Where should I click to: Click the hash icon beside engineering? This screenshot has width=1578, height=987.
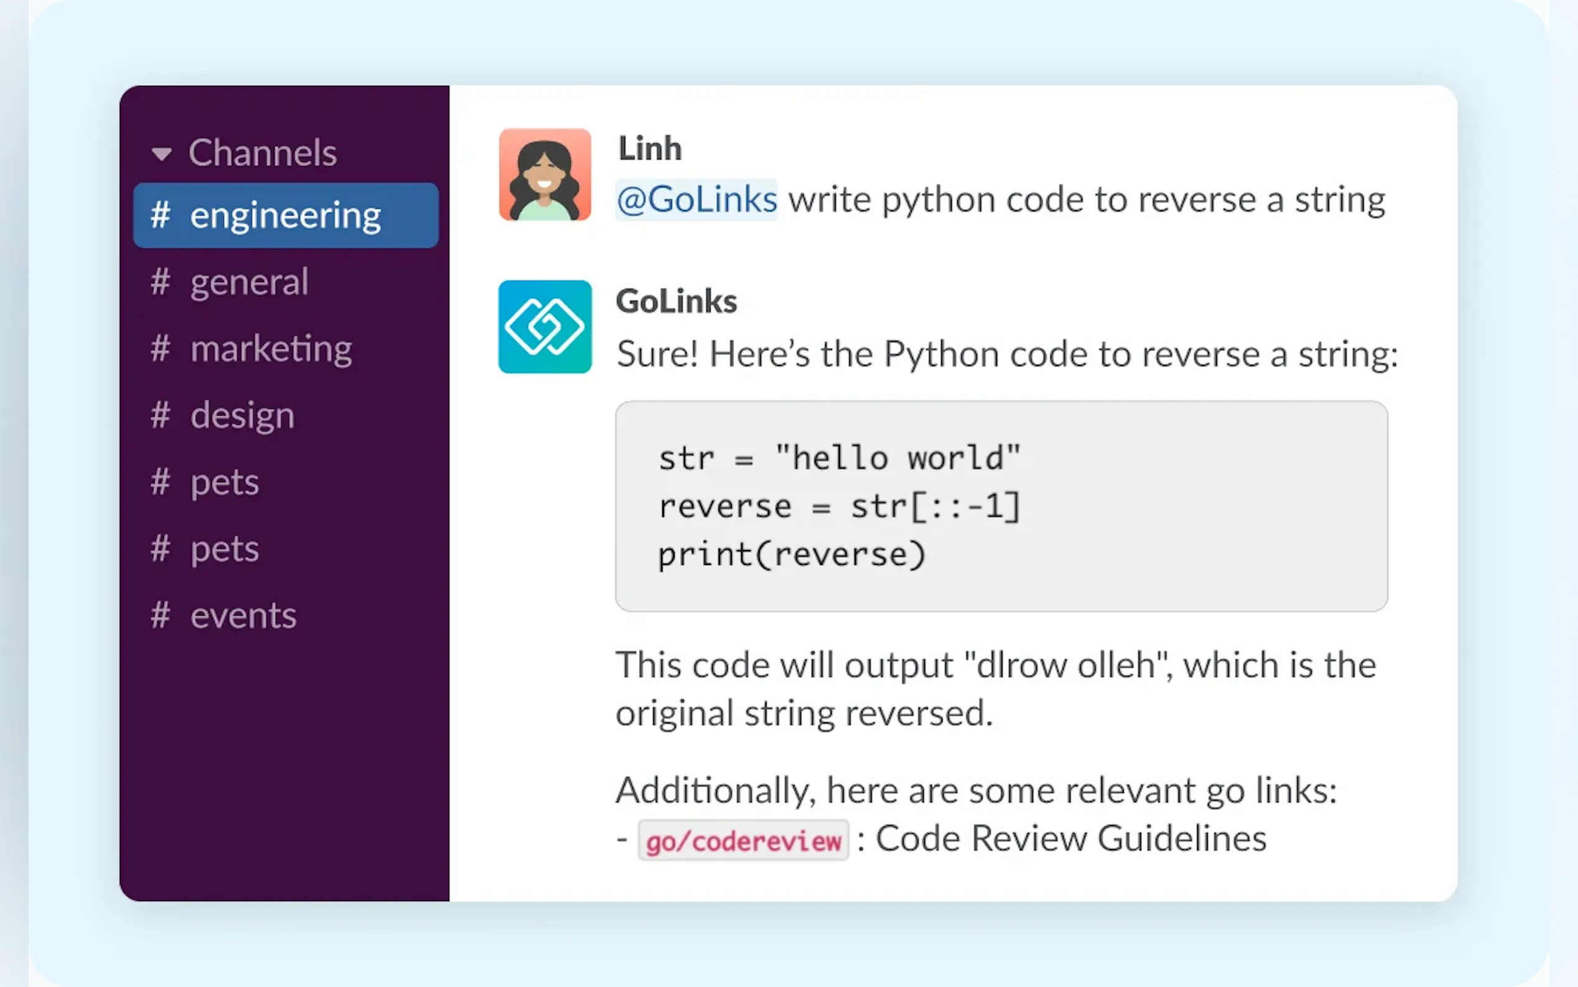160,216
